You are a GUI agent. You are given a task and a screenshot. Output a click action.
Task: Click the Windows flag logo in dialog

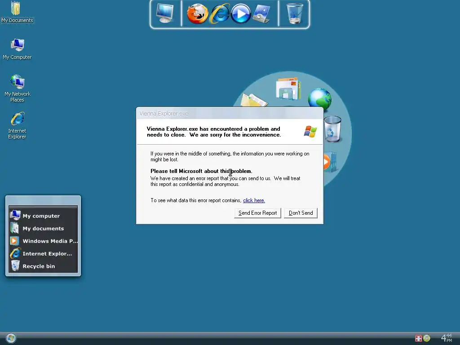310,132
